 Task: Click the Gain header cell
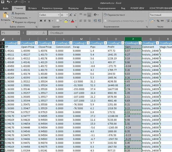click(x=133, y=47)
